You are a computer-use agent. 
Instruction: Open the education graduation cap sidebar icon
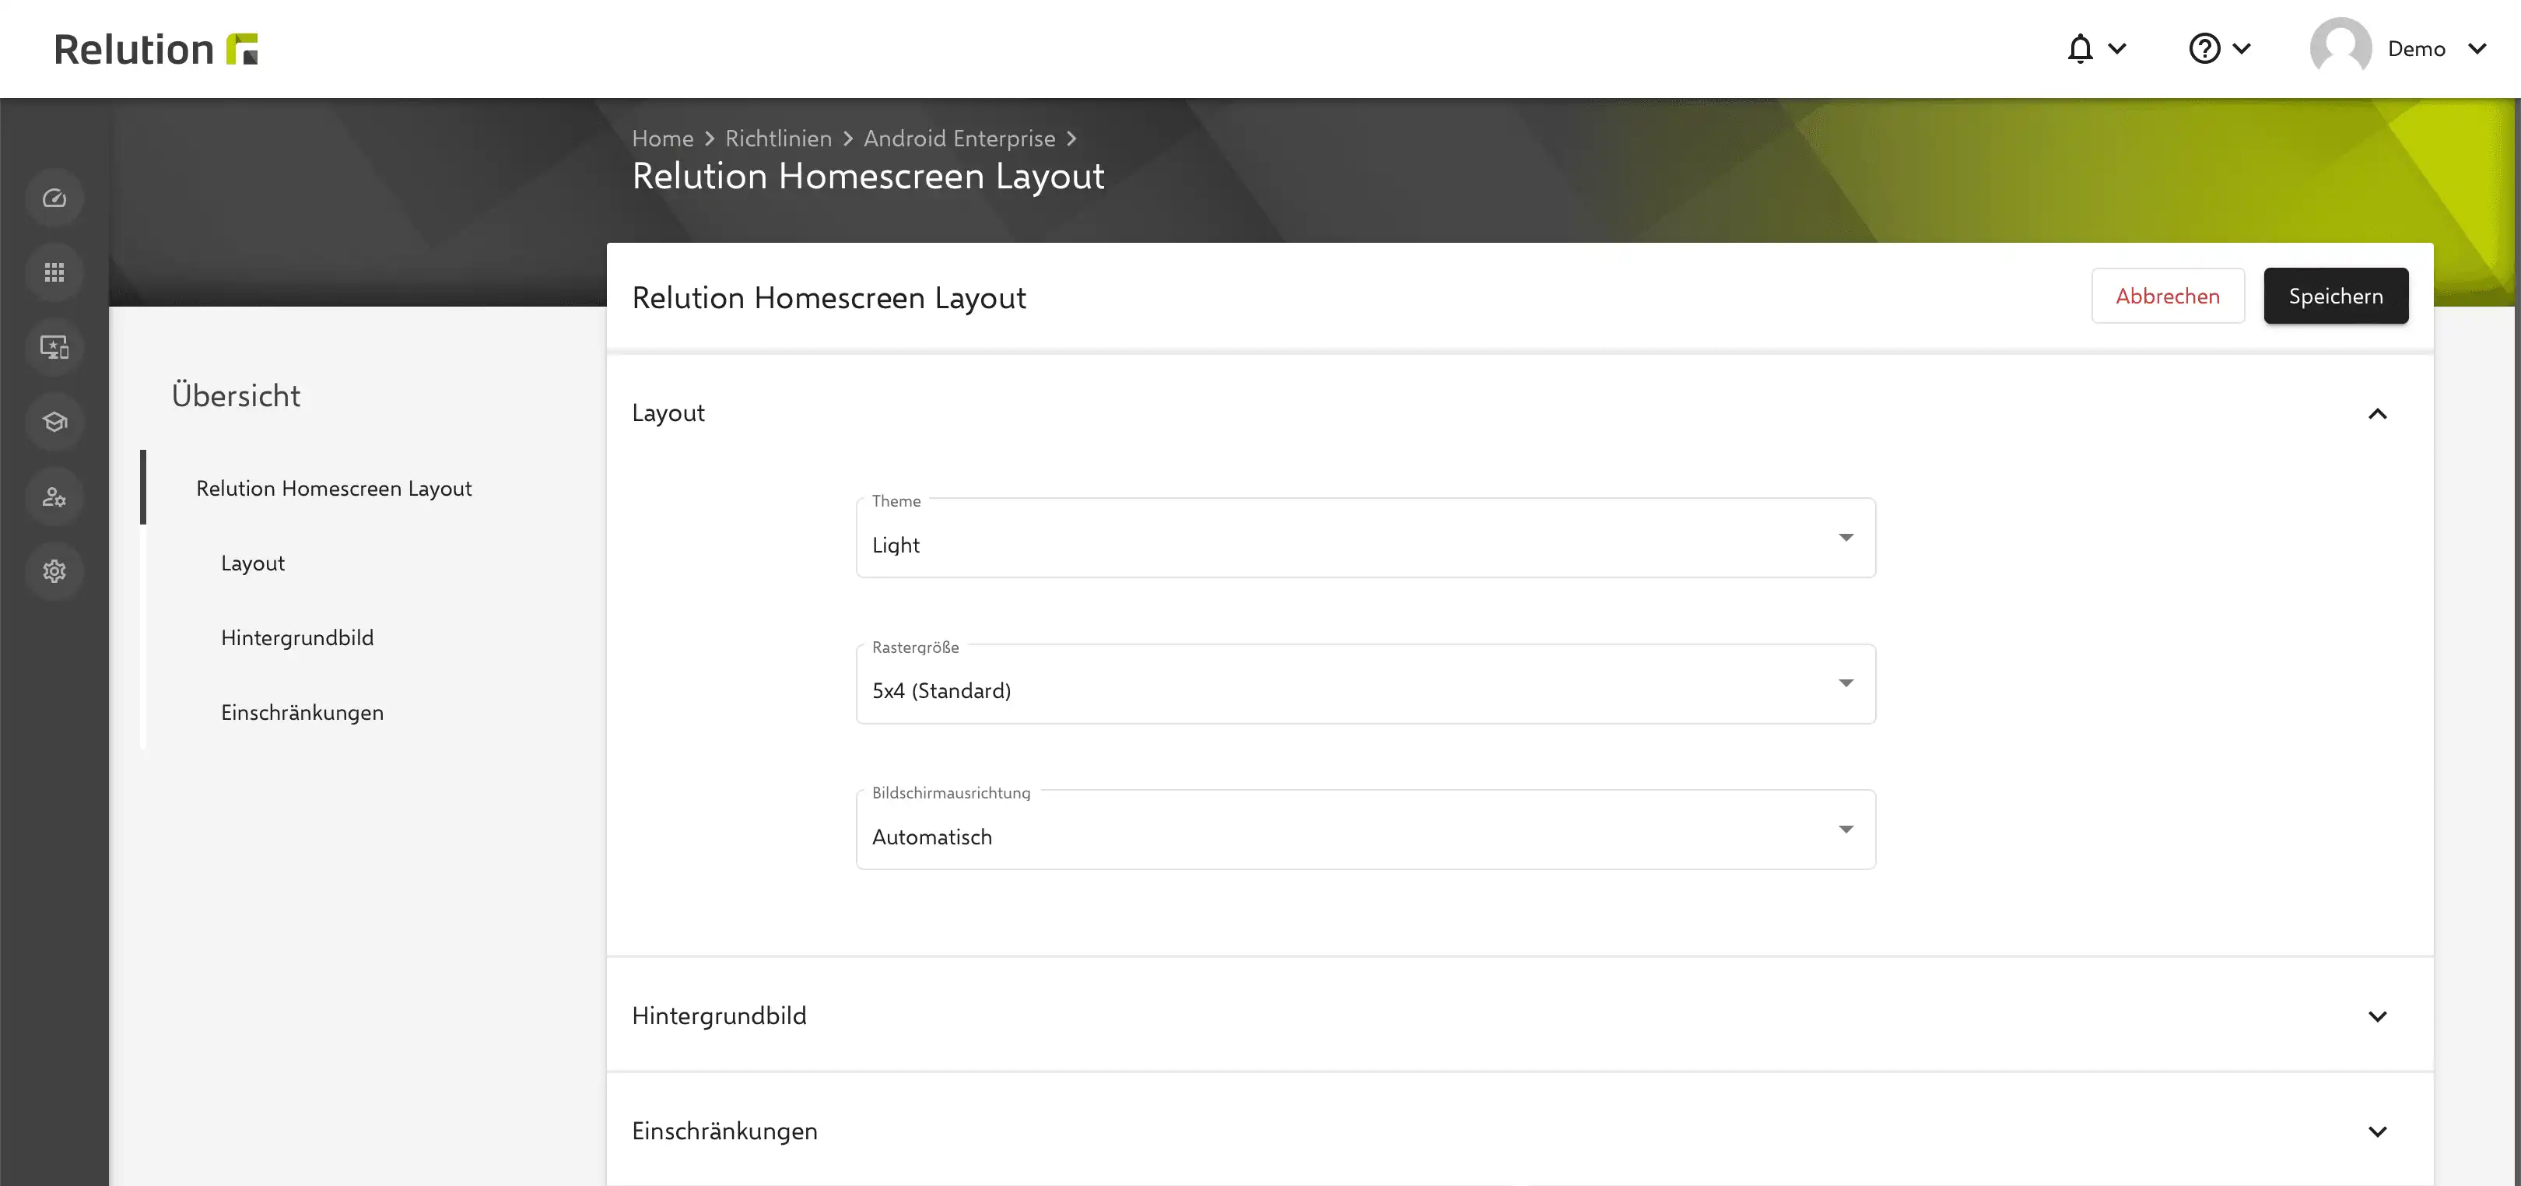click(54, 422)
